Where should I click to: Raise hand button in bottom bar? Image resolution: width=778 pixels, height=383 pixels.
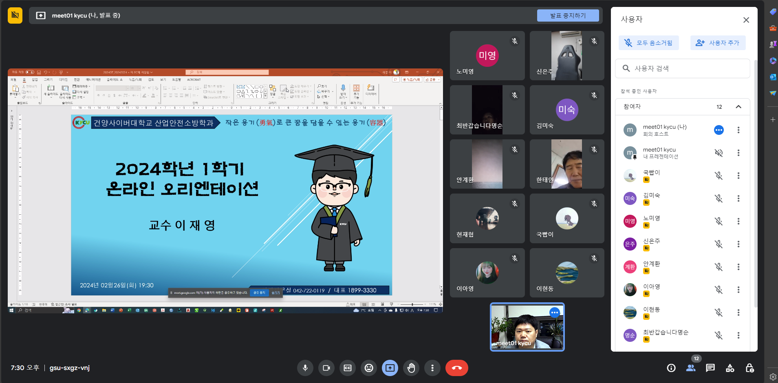point(411,368)
